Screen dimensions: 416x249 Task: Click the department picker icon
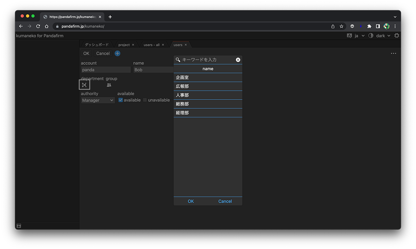click(x=84, y=85)
